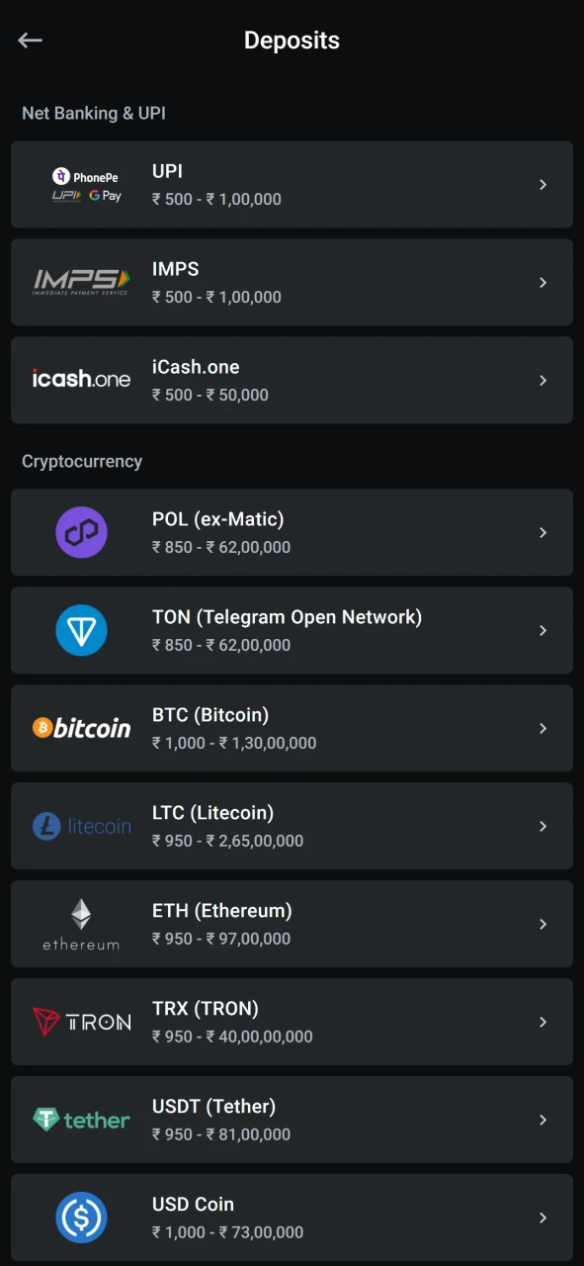The height and width of the screenshot is (1266, 584).
Task: Expand UPI deposit option chevron
Action: (542, 185)
